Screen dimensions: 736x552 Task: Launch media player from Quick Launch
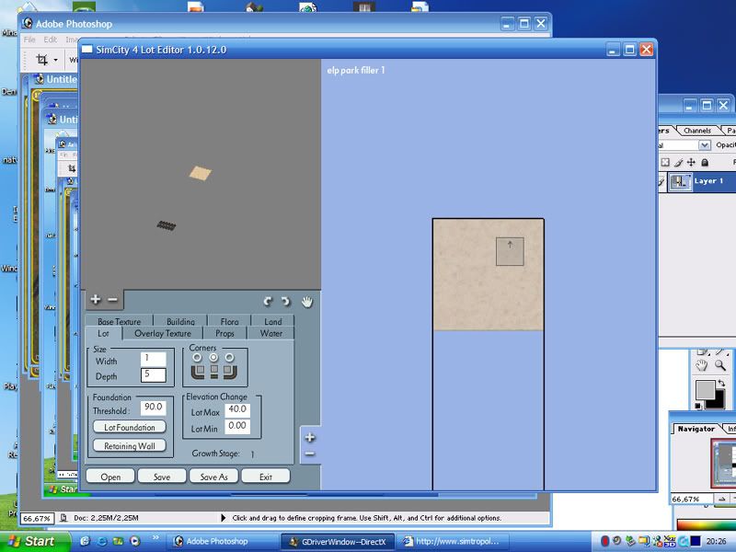(134, 541)
